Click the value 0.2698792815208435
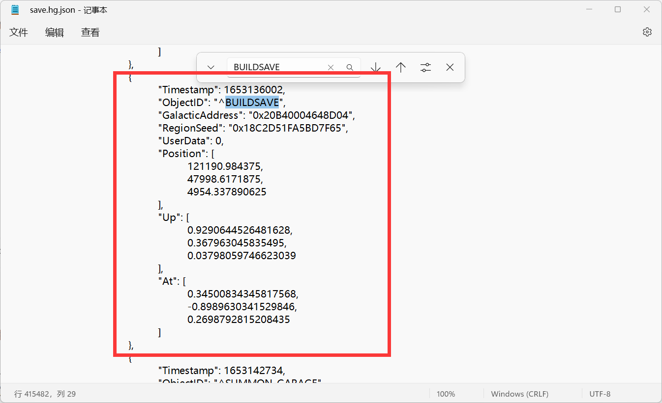The image size is (662, 403). click(239, 320)
